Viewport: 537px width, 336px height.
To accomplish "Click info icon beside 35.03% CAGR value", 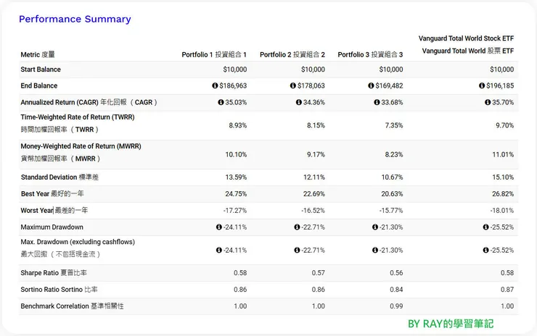I will pos(221,102).
